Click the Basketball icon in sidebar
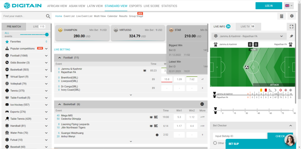Image resolution: width=301 pixels, height=149 pixels. (x=7, y=70)
